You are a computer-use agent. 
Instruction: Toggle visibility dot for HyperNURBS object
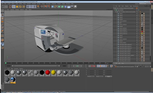[137, 10]
